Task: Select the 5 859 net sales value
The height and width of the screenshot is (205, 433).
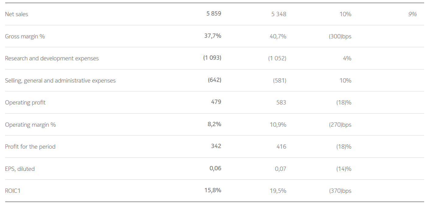Action: click(214, 14)
